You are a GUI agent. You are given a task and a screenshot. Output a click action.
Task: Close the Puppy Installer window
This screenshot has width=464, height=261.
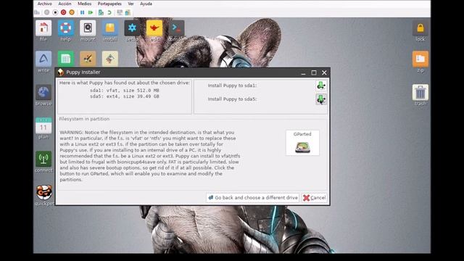pyautogui.click(x=324, y=72)
